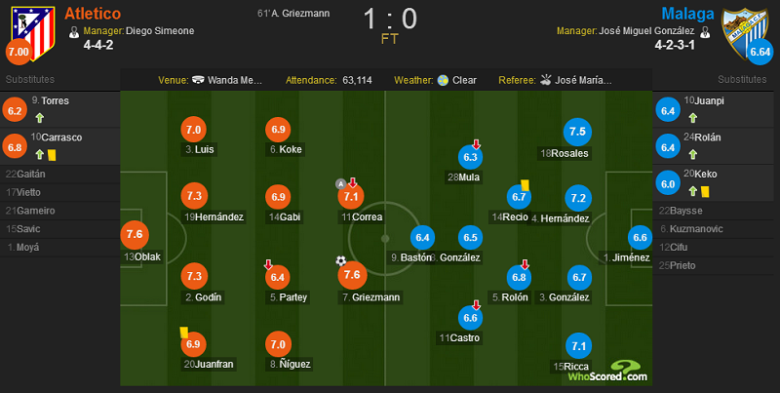Click the assist icon beside Correa

(x=340, y=184)
